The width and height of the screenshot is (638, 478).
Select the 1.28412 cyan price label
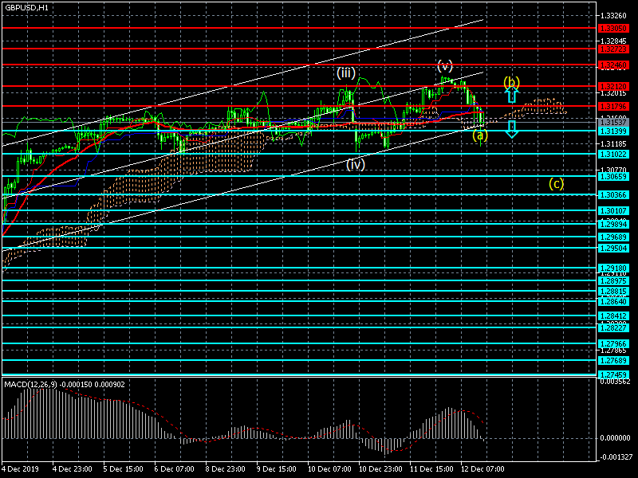613,315
